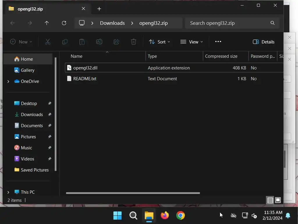The width and height of the screenshot is (298, 224).
Task: Open Saved Pictures in the navigation pane
Action: pos(35,170)
